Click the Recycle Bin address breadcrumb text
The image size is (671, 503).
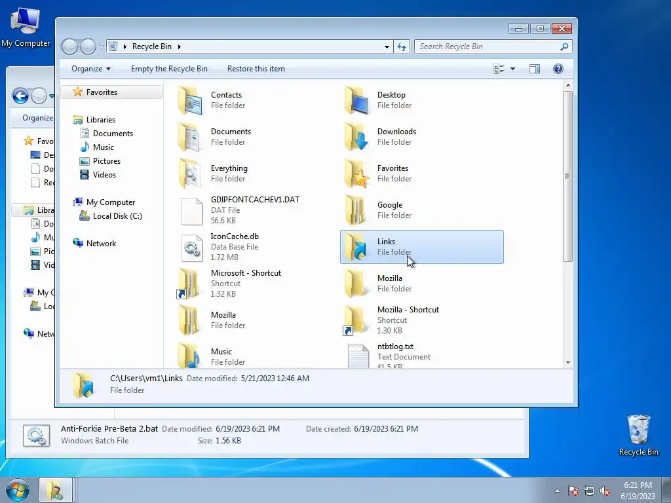pos(151,47)
